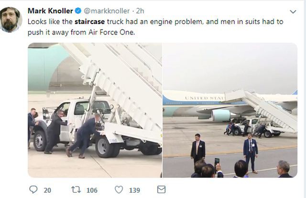Click the tweet text about Air Force One
This screenshot has height=198, width=306.
click(155, 27)
